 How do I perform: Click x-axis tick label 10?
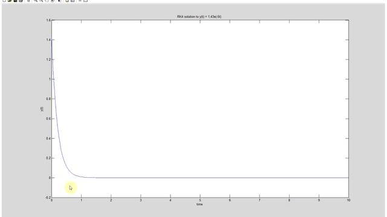348,200
